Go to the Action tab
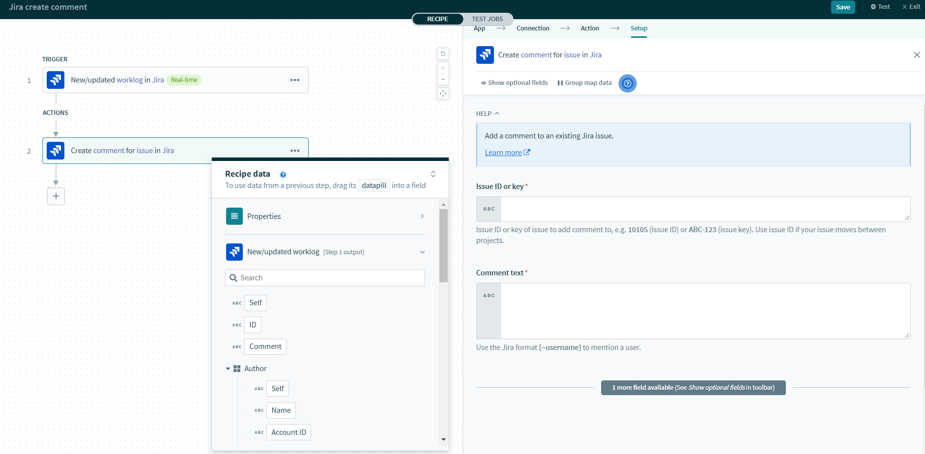This screenshot has width=925, height=454. click(x=589, y=28)
